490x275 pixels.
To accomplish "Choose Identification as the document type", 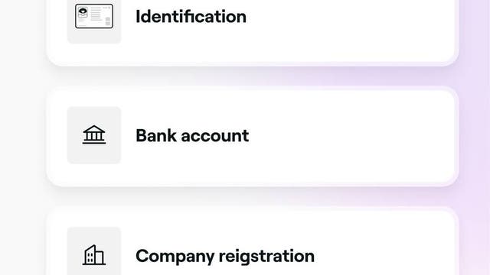I will 253,31.
